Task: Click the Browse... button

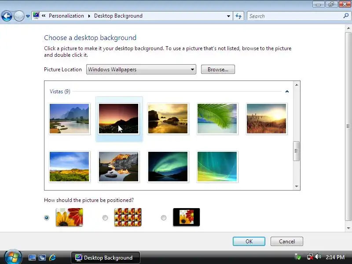Action: click(x=218, y=70)
